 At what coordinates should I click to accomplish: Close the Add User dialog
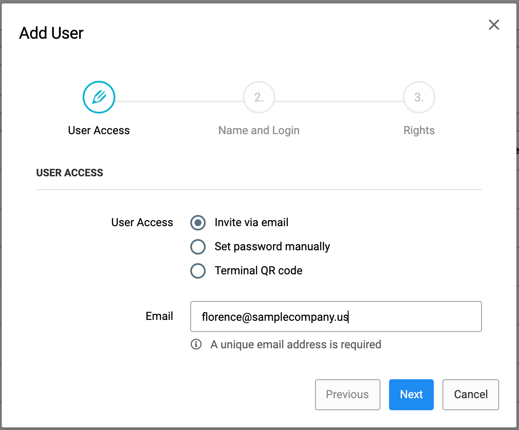click(494, 25)
